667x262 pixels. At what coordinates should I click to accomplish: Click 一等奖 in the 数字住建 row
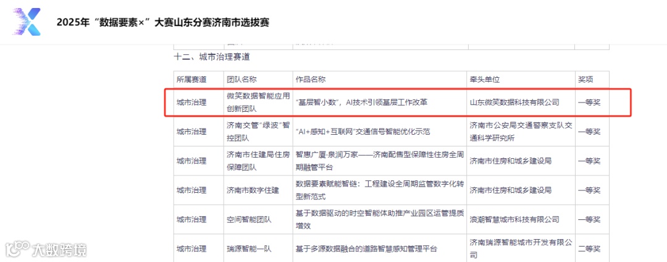589,190
